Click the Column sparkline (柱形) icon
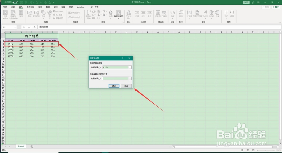The image size is (282, 153). tap(143, 14)
